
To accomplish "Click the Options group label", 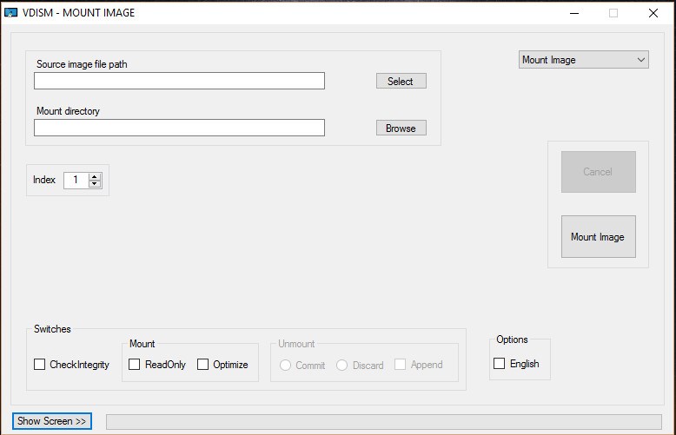I will pyautogui.click(x=512, y=339).
